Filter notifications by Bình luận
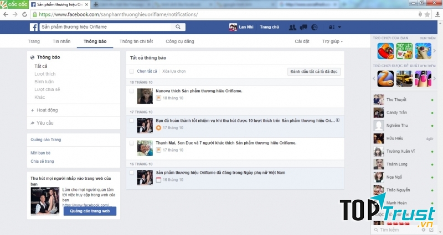443x235 pixels. point(44,82)
